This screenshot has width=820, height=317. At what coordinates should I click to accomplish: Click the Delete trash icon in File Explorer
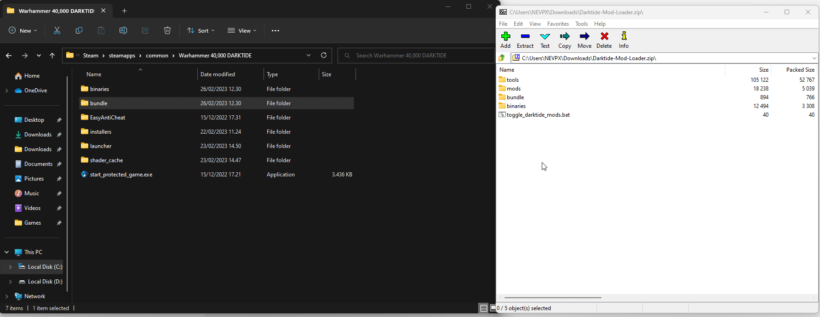(167, 30)
